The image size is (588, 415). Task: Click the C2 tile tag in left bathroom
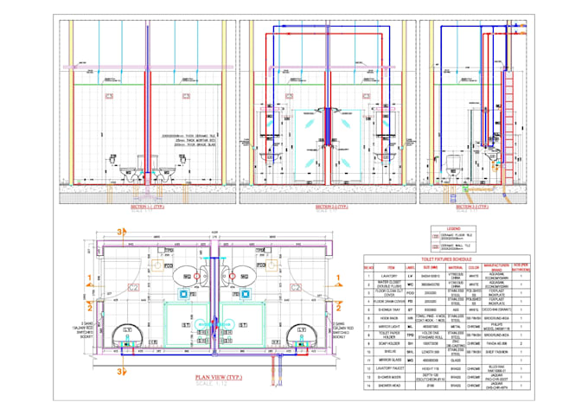tap(133, 288)
